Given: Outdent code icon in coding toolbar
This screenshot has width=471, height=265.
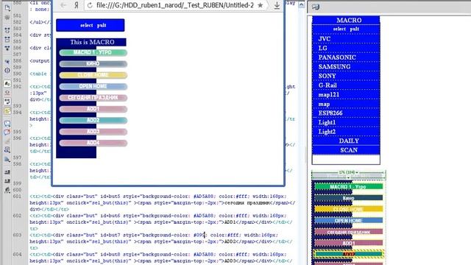Looking at the screenshot, I should [x=7, y=181].
